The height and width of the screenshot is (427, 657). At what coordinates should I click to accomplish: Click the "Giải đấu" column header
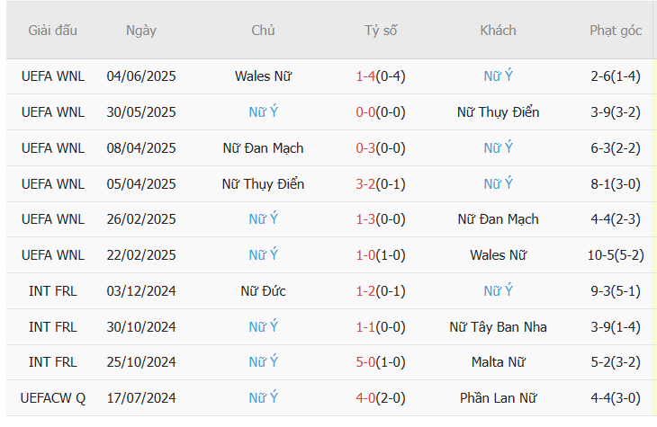[x=53, y=31]
